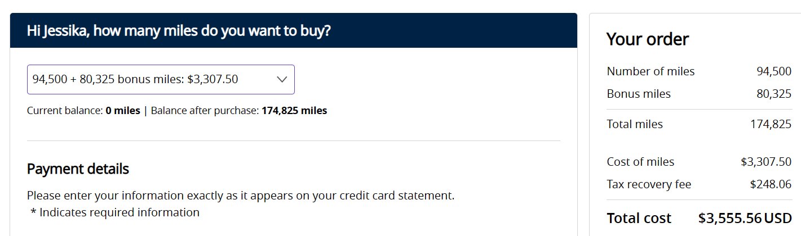Click the 174,825 total miles value in order
This screenshot has height=236, width=801.
pyautogui.click(x=771, y=124)
